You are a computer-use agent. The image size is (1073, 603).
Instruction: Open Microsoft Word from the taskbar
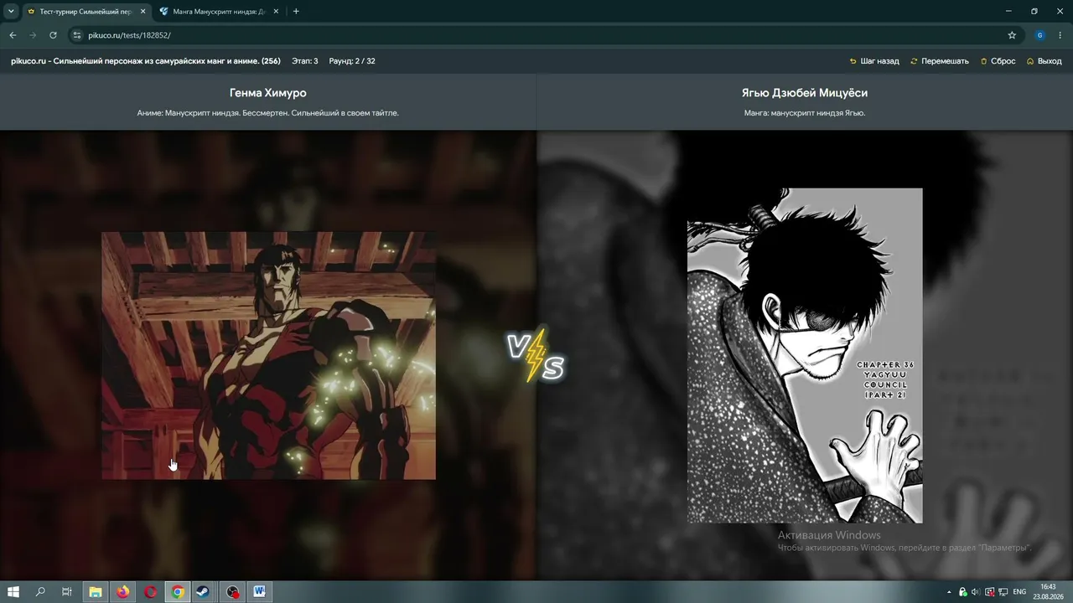pos(260,592)
